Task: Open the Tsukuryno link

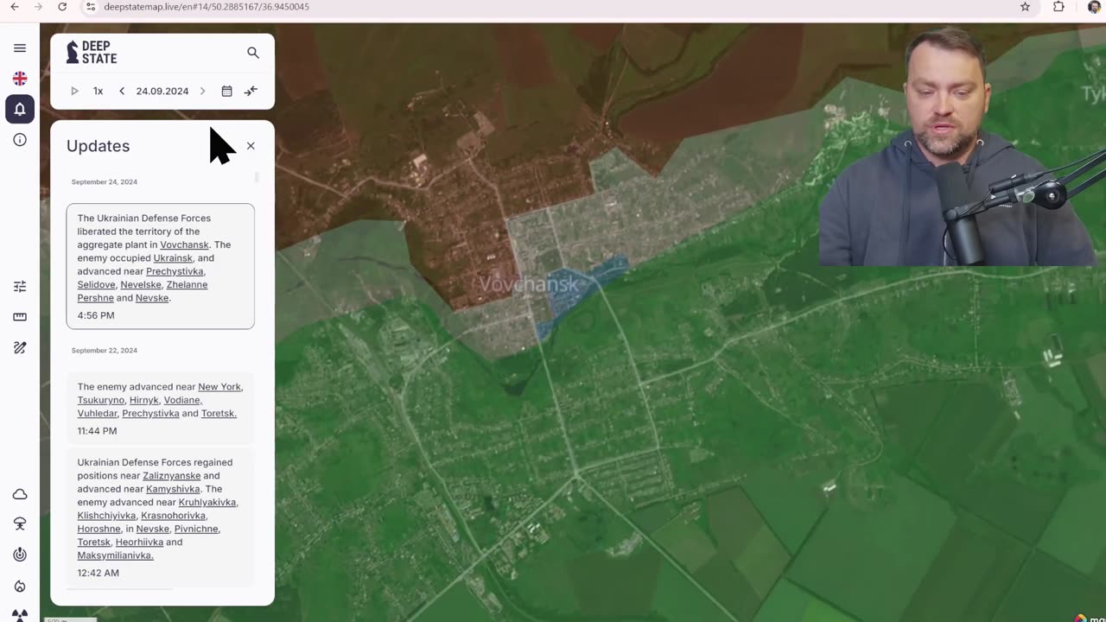Action: coord(101,400)
